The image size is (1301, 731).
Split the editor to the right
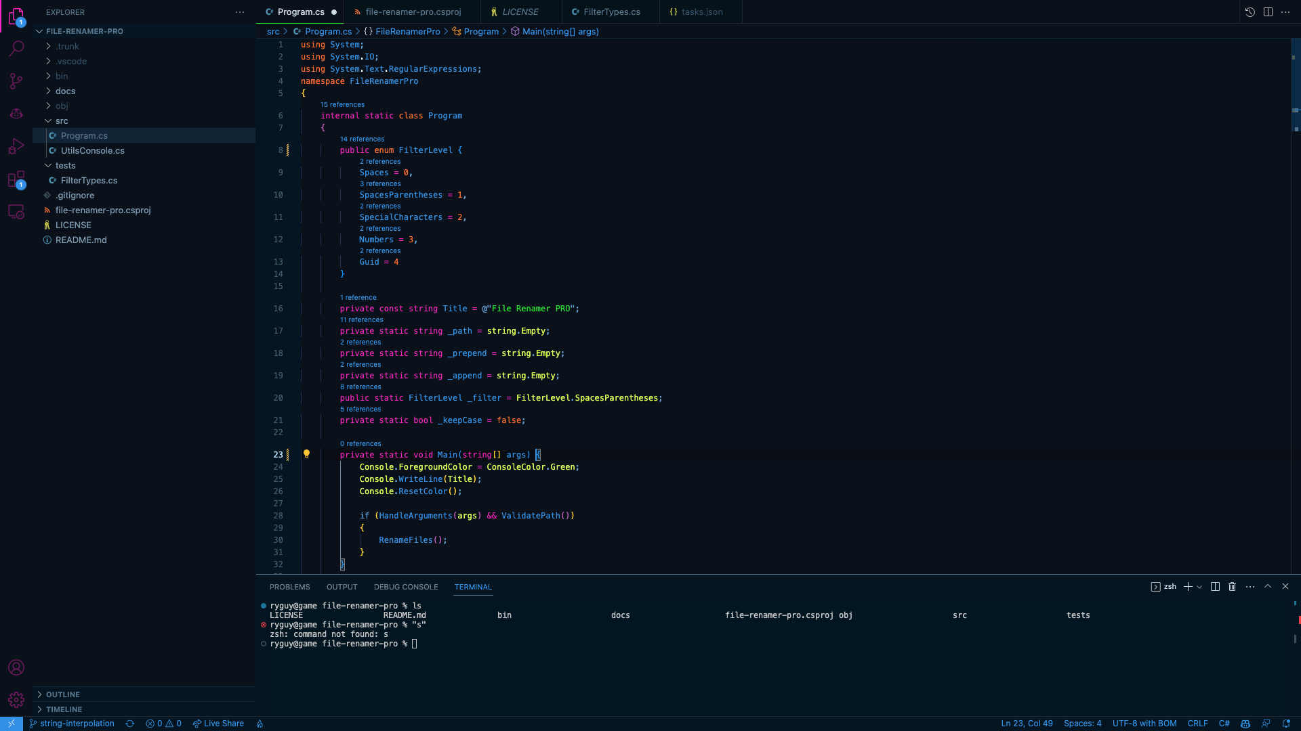(1268, 12)
